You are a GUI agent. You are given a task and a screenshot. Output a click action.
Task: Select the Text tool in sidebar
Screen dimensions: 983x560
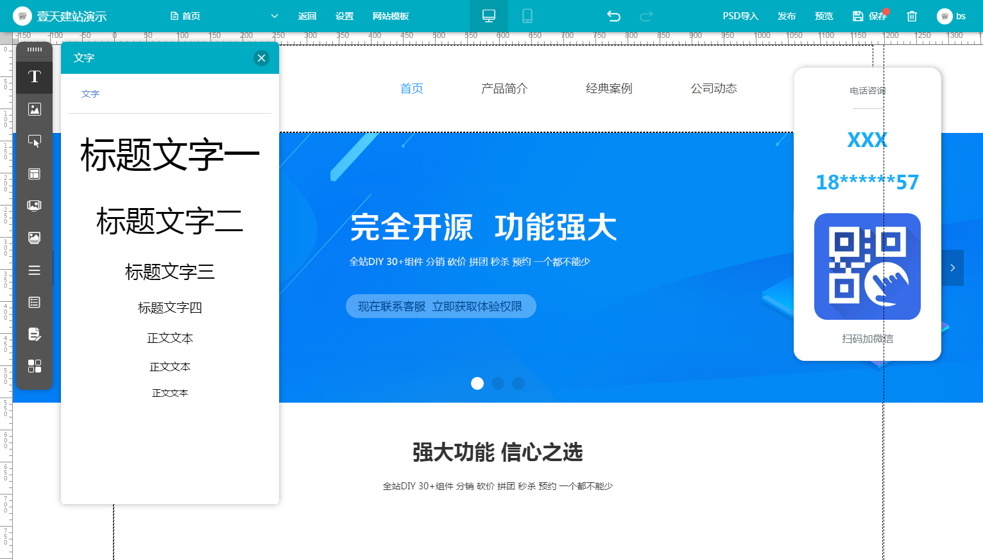pyautogui.click(x=35, y=77)
